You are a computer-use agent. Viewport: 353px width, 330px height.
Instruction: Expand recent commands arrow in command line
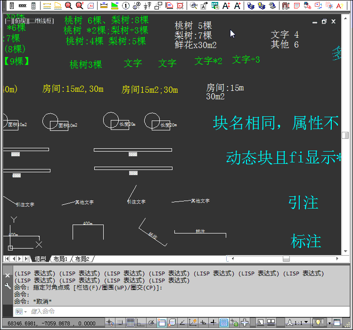point(25,312)
